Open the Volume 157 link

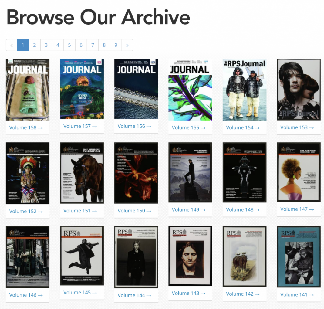coord(80,126)
